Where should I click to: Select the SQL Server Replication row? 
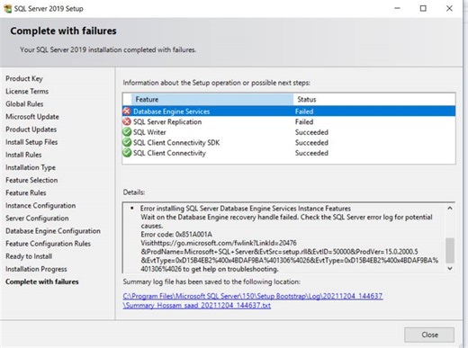pyautogui.click(x=289, y=121)
